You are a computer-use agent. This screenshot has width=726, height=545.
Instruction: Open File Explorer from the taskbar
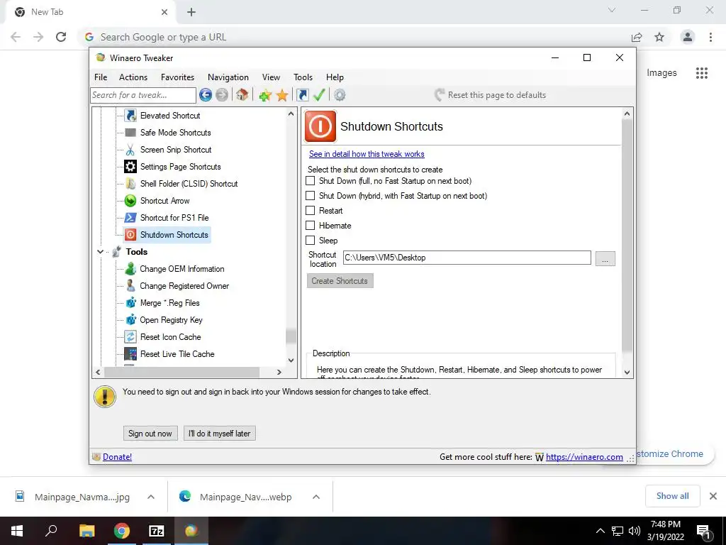(x=86, y=531)
